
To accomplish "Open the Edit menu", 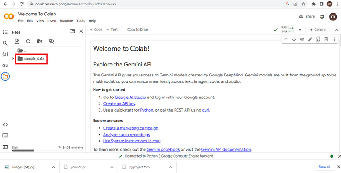I will (x=30, y=21).
